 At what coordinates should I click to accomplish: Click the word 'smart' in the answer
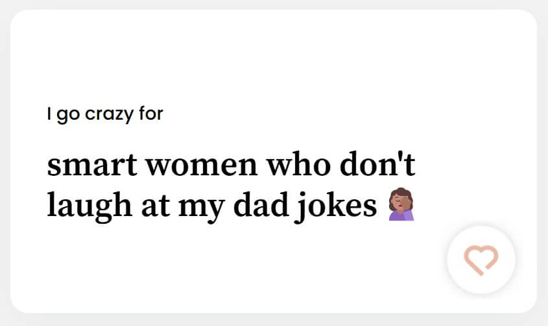pyautogui.click(x=92, y=164)
